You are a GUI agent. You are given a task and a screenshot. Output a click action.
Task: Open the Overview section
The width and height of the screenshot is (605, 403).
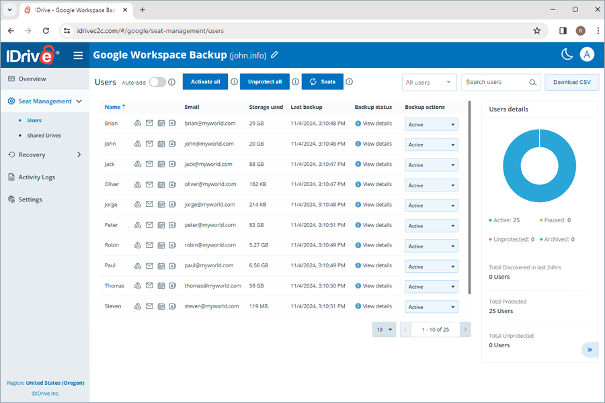45,79
